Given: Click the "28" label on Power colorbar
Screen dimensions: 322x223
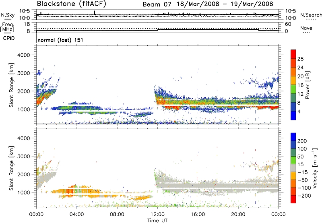Looking at the screenshot, I should [300, 59].
